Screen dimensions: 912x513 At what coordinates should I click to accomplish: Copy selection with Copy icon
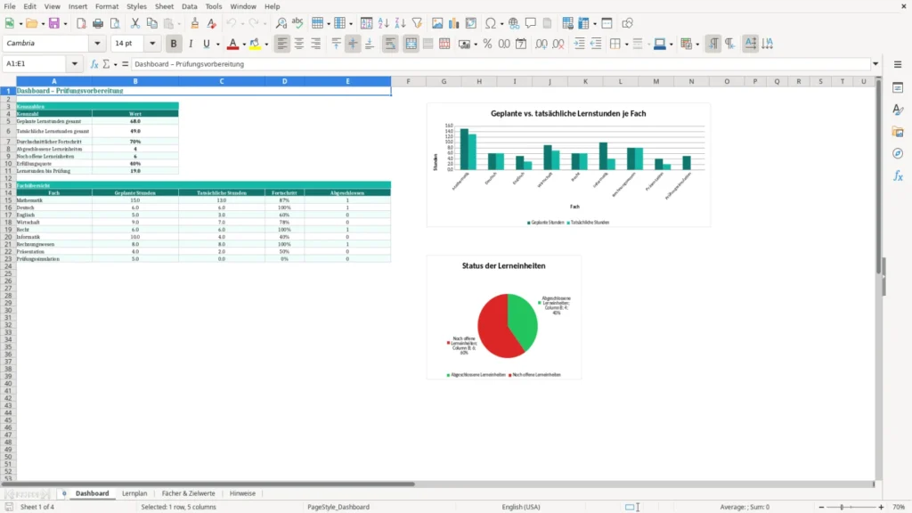[x=151, y=23]
